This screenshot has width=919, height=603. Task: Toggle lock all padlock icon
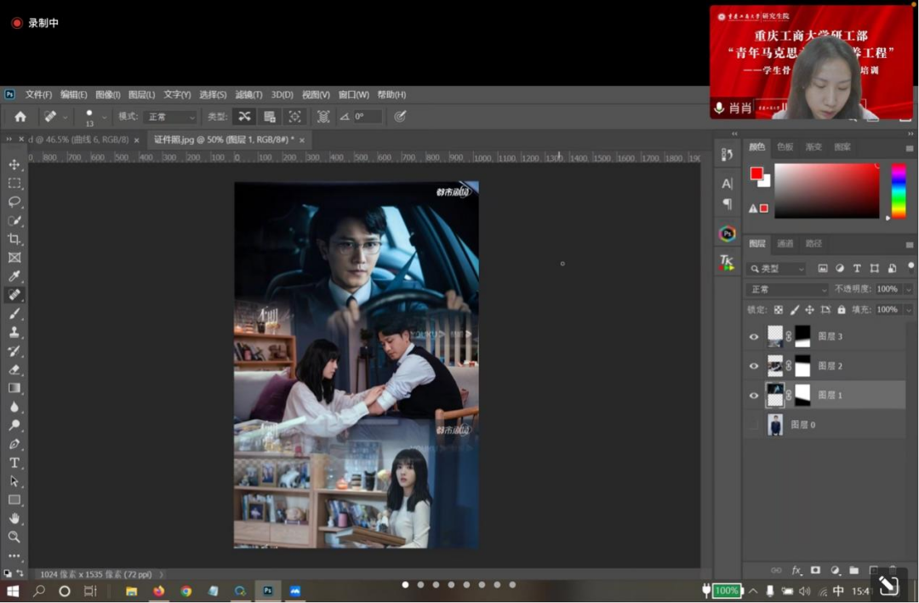tap(842, 310)
